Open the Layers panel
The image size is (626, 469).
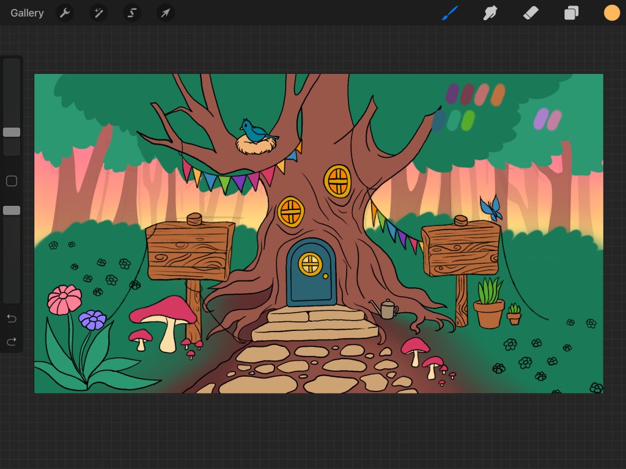pos(571,13)
